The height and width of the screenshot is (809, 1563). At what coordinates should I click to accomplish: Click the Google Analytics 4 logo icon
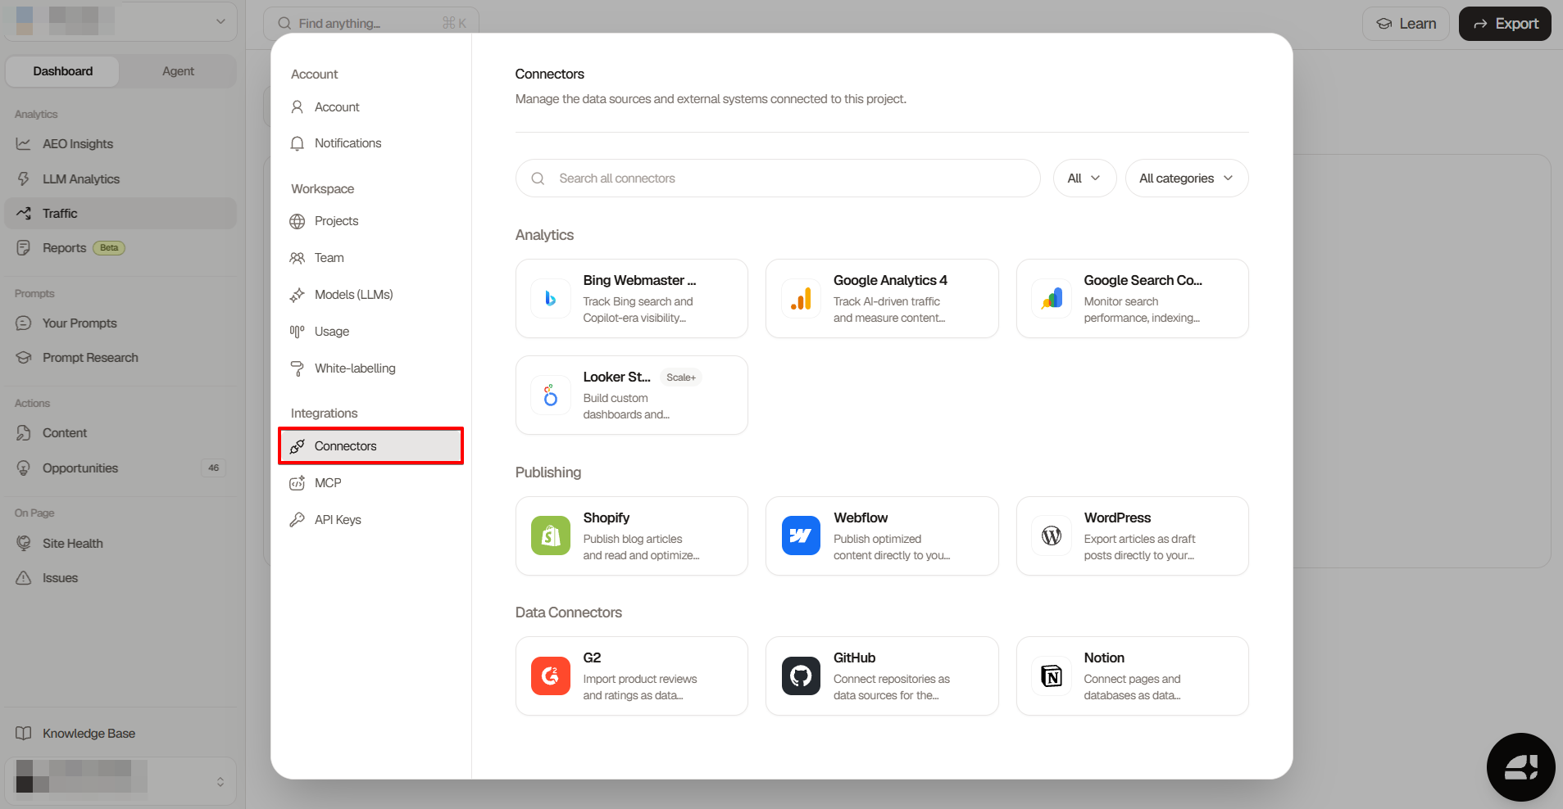point(801,299)
